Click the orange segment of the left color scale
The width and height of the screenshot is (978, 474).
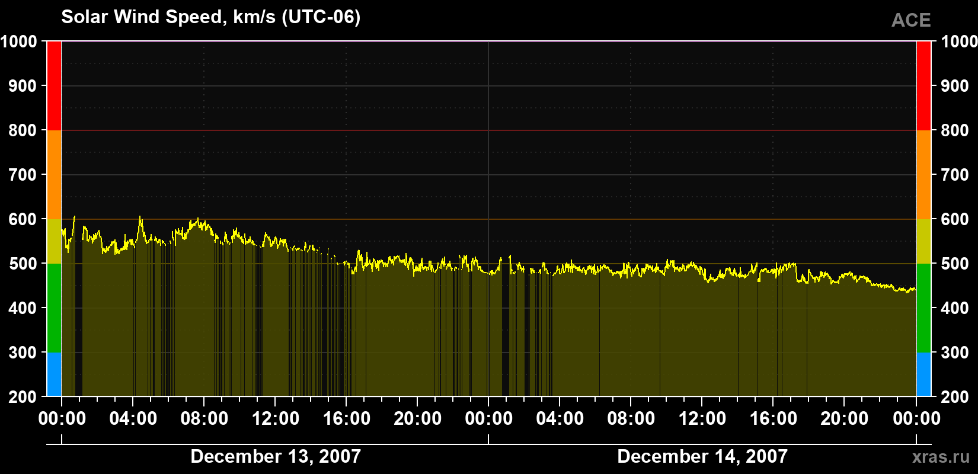click(54, 175)
